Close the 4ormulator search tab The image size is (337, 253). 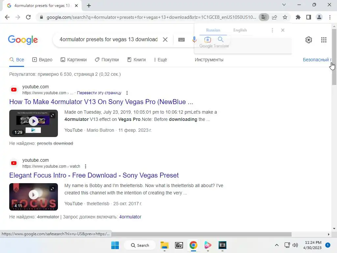(76, 6)
